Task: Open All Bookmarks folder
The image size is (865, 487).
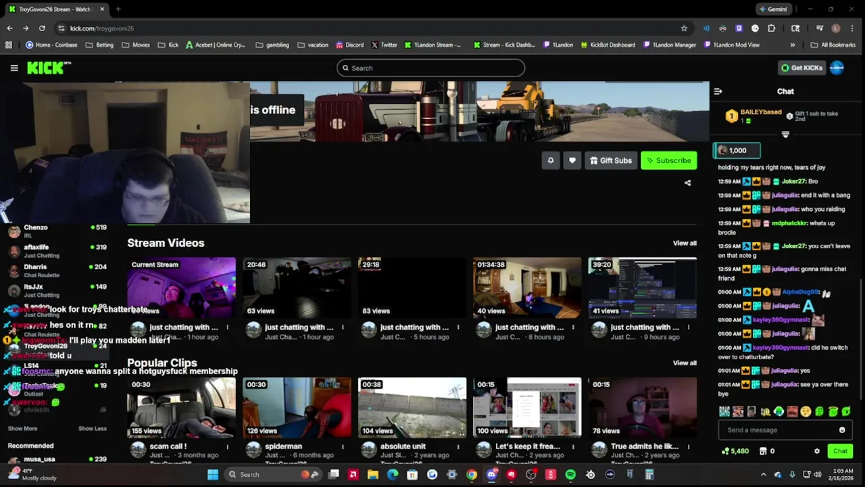Action: tap(833, 45)
